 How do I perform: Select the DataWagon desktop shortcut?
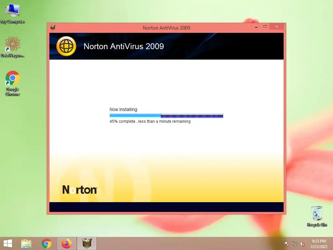tap(13, 47)
